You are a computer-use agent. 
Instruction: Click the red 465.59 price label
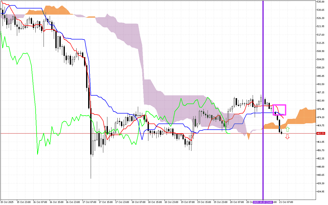(x=321, y=134)
